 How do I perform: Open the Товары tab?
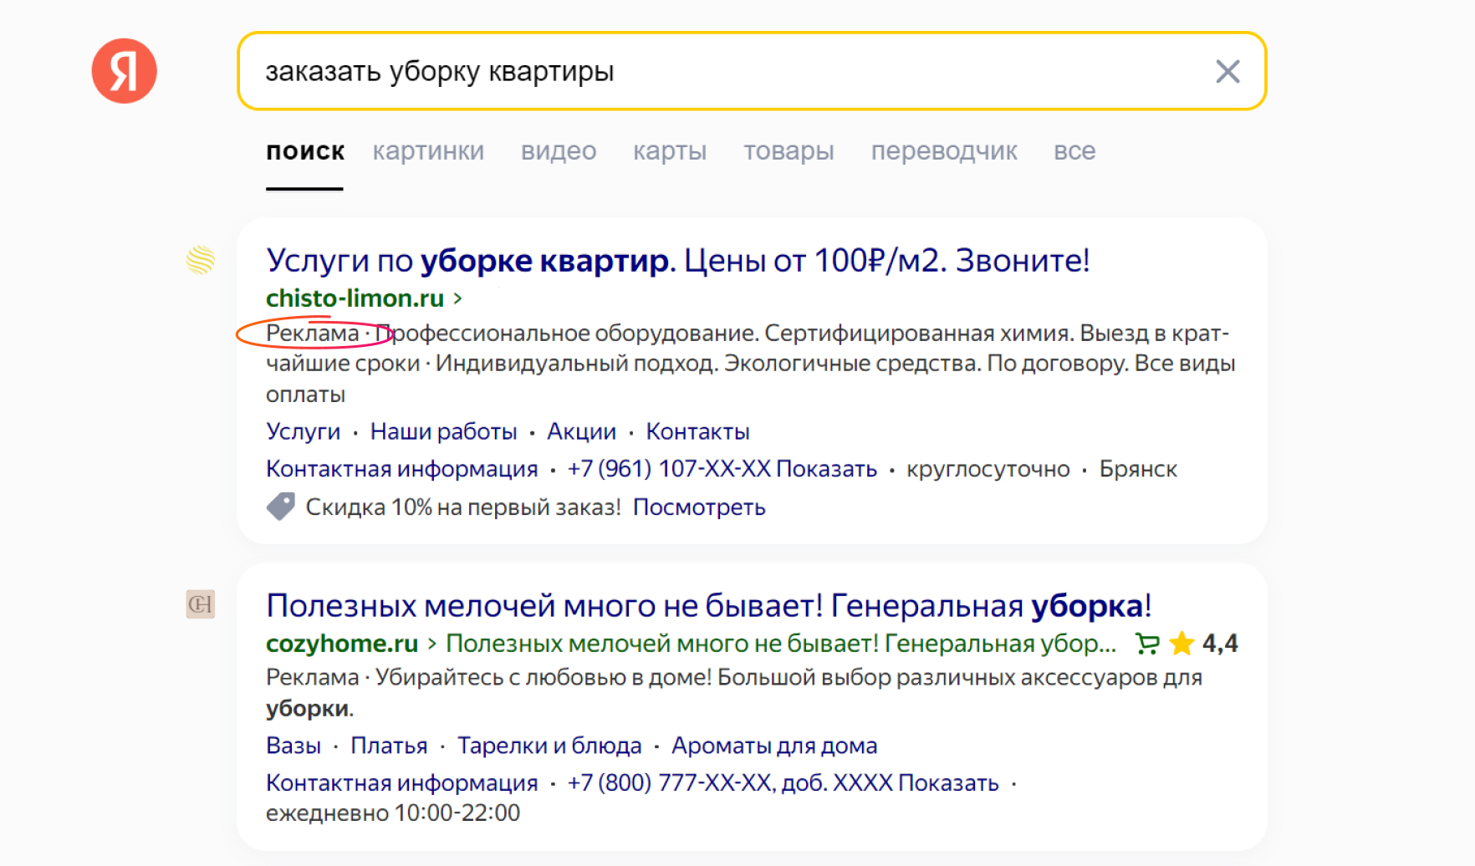tap(789, 151)
